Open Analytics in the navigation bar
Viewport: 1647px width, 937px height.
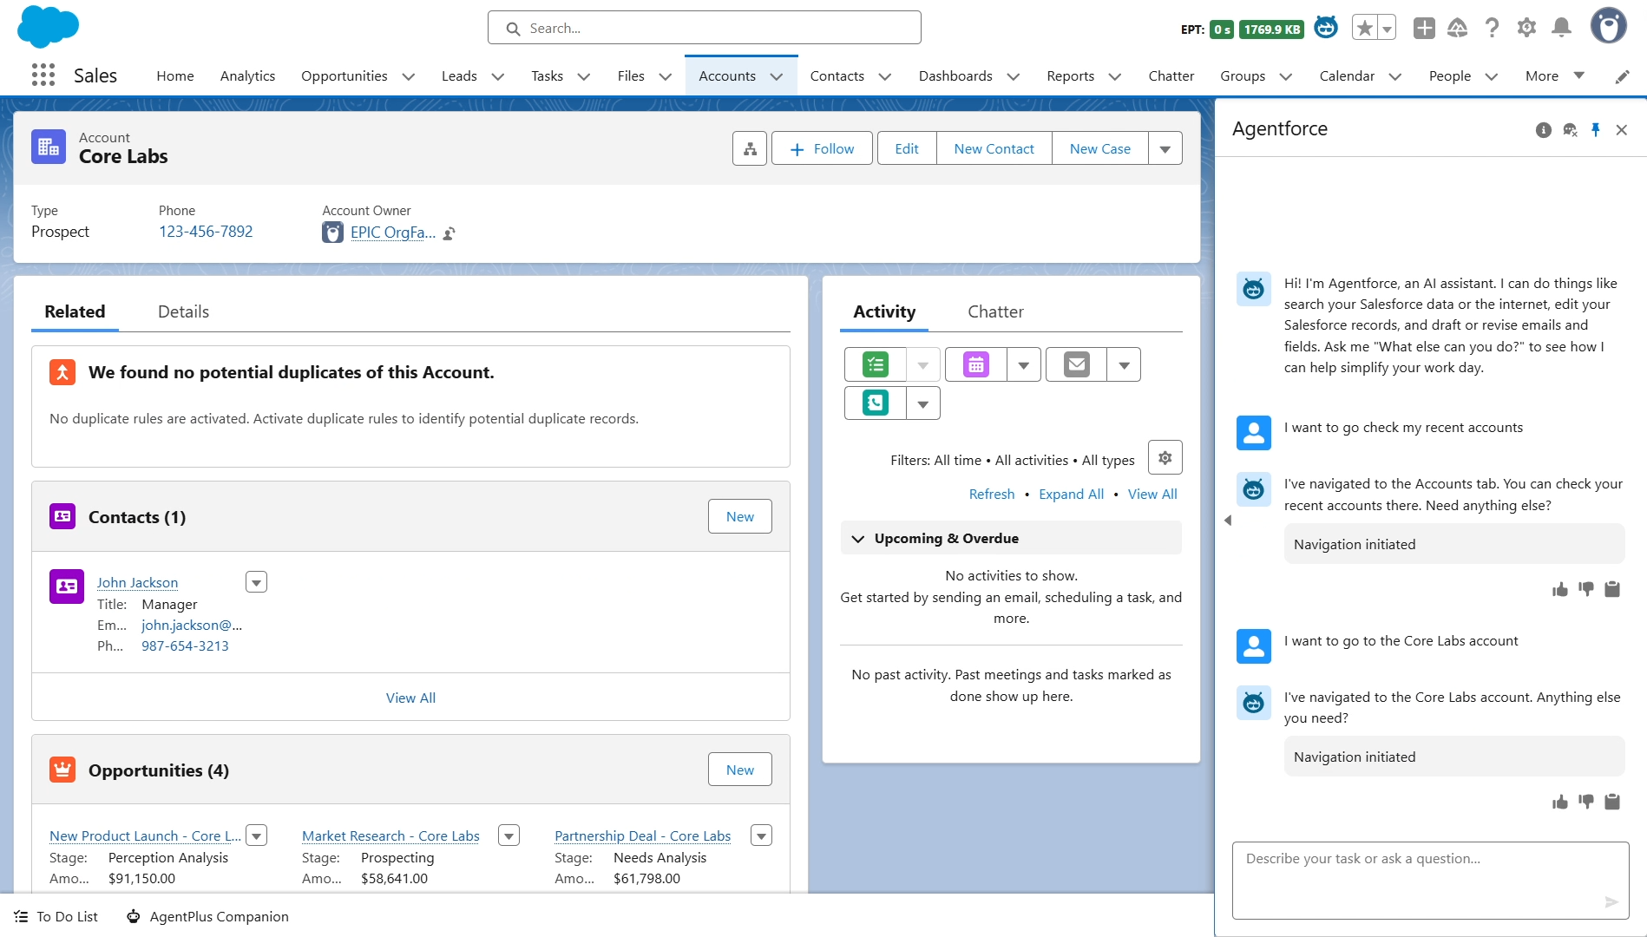pyautogui.click(x=247, y=76)
